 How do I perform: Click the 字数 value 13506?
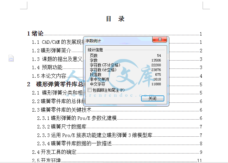tap(156, 60)
